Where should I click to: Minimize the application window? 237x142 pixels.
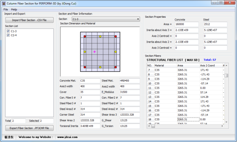pos(215,3)
